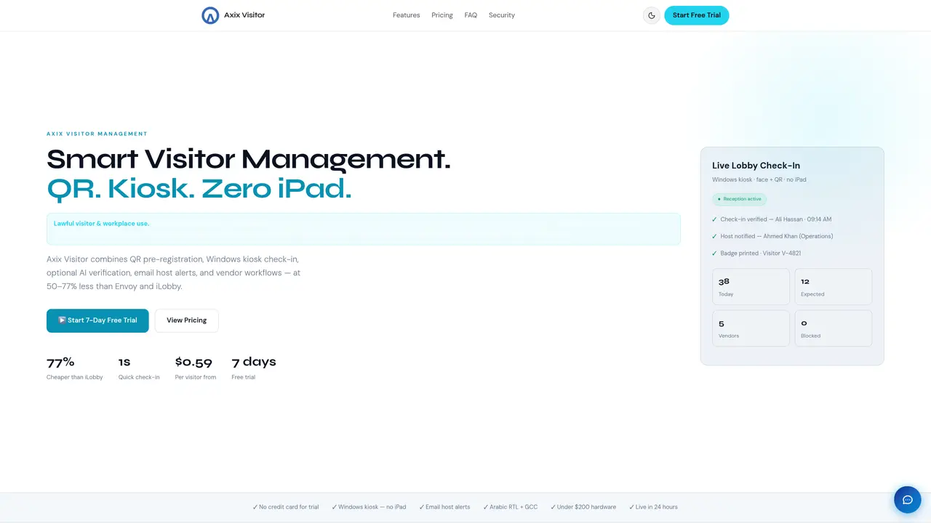
Task: Click the View Pricing button
Action: pyautogui.click(x=187, y=320)
